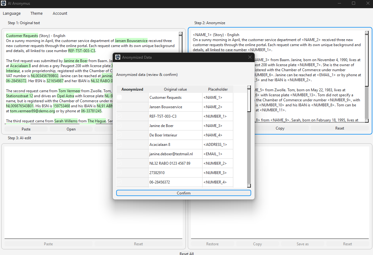Image resolution: width=373 pixels, height=255 pixels.
Task: Select the janine.deboer@testmail.nl cell
Action: pyautogui.click(x=175, y=154)
